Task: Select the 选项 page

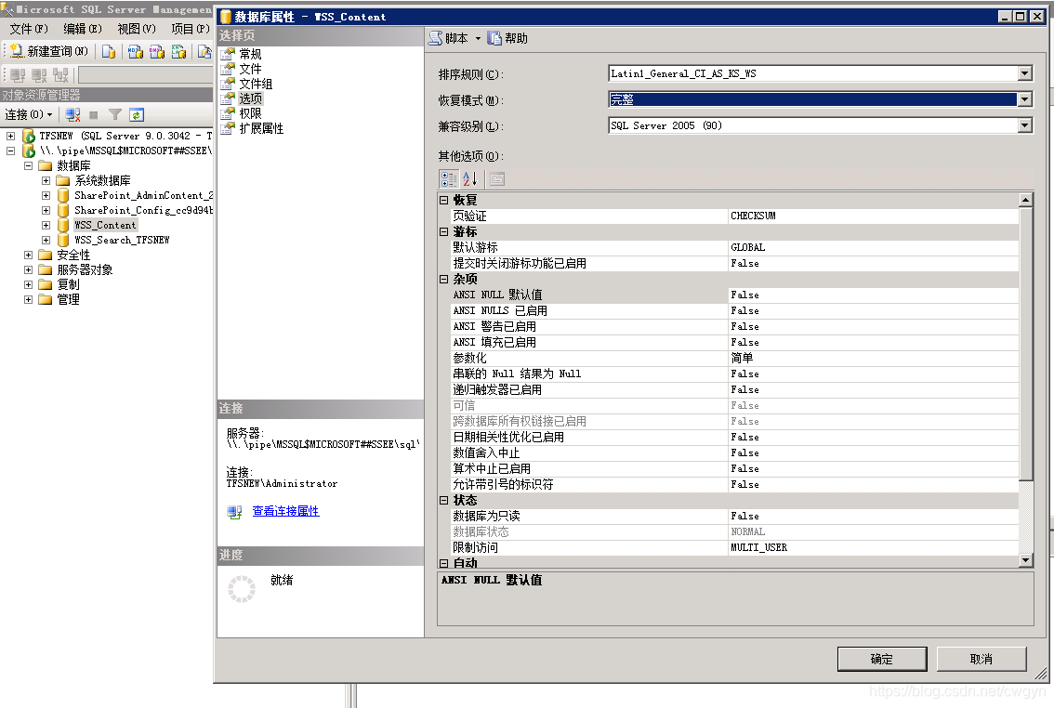Action: point(250,98)
